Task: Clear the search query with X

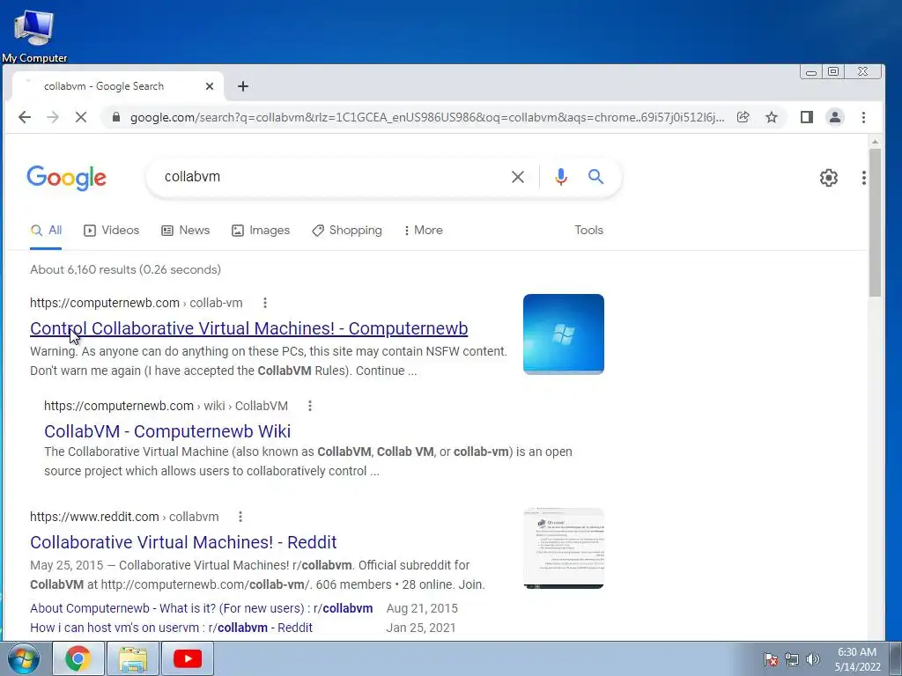Action: pyautogui.click(x=518, y=177)
